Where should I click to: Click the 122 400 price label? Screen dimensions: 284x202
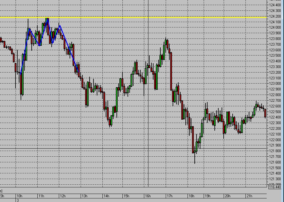(275, 117)
